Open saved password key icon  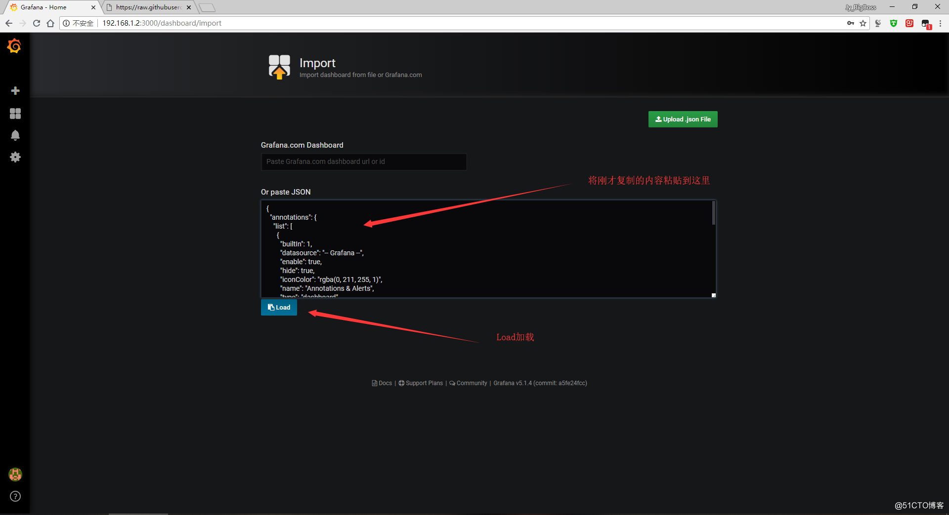coord(851,23)
